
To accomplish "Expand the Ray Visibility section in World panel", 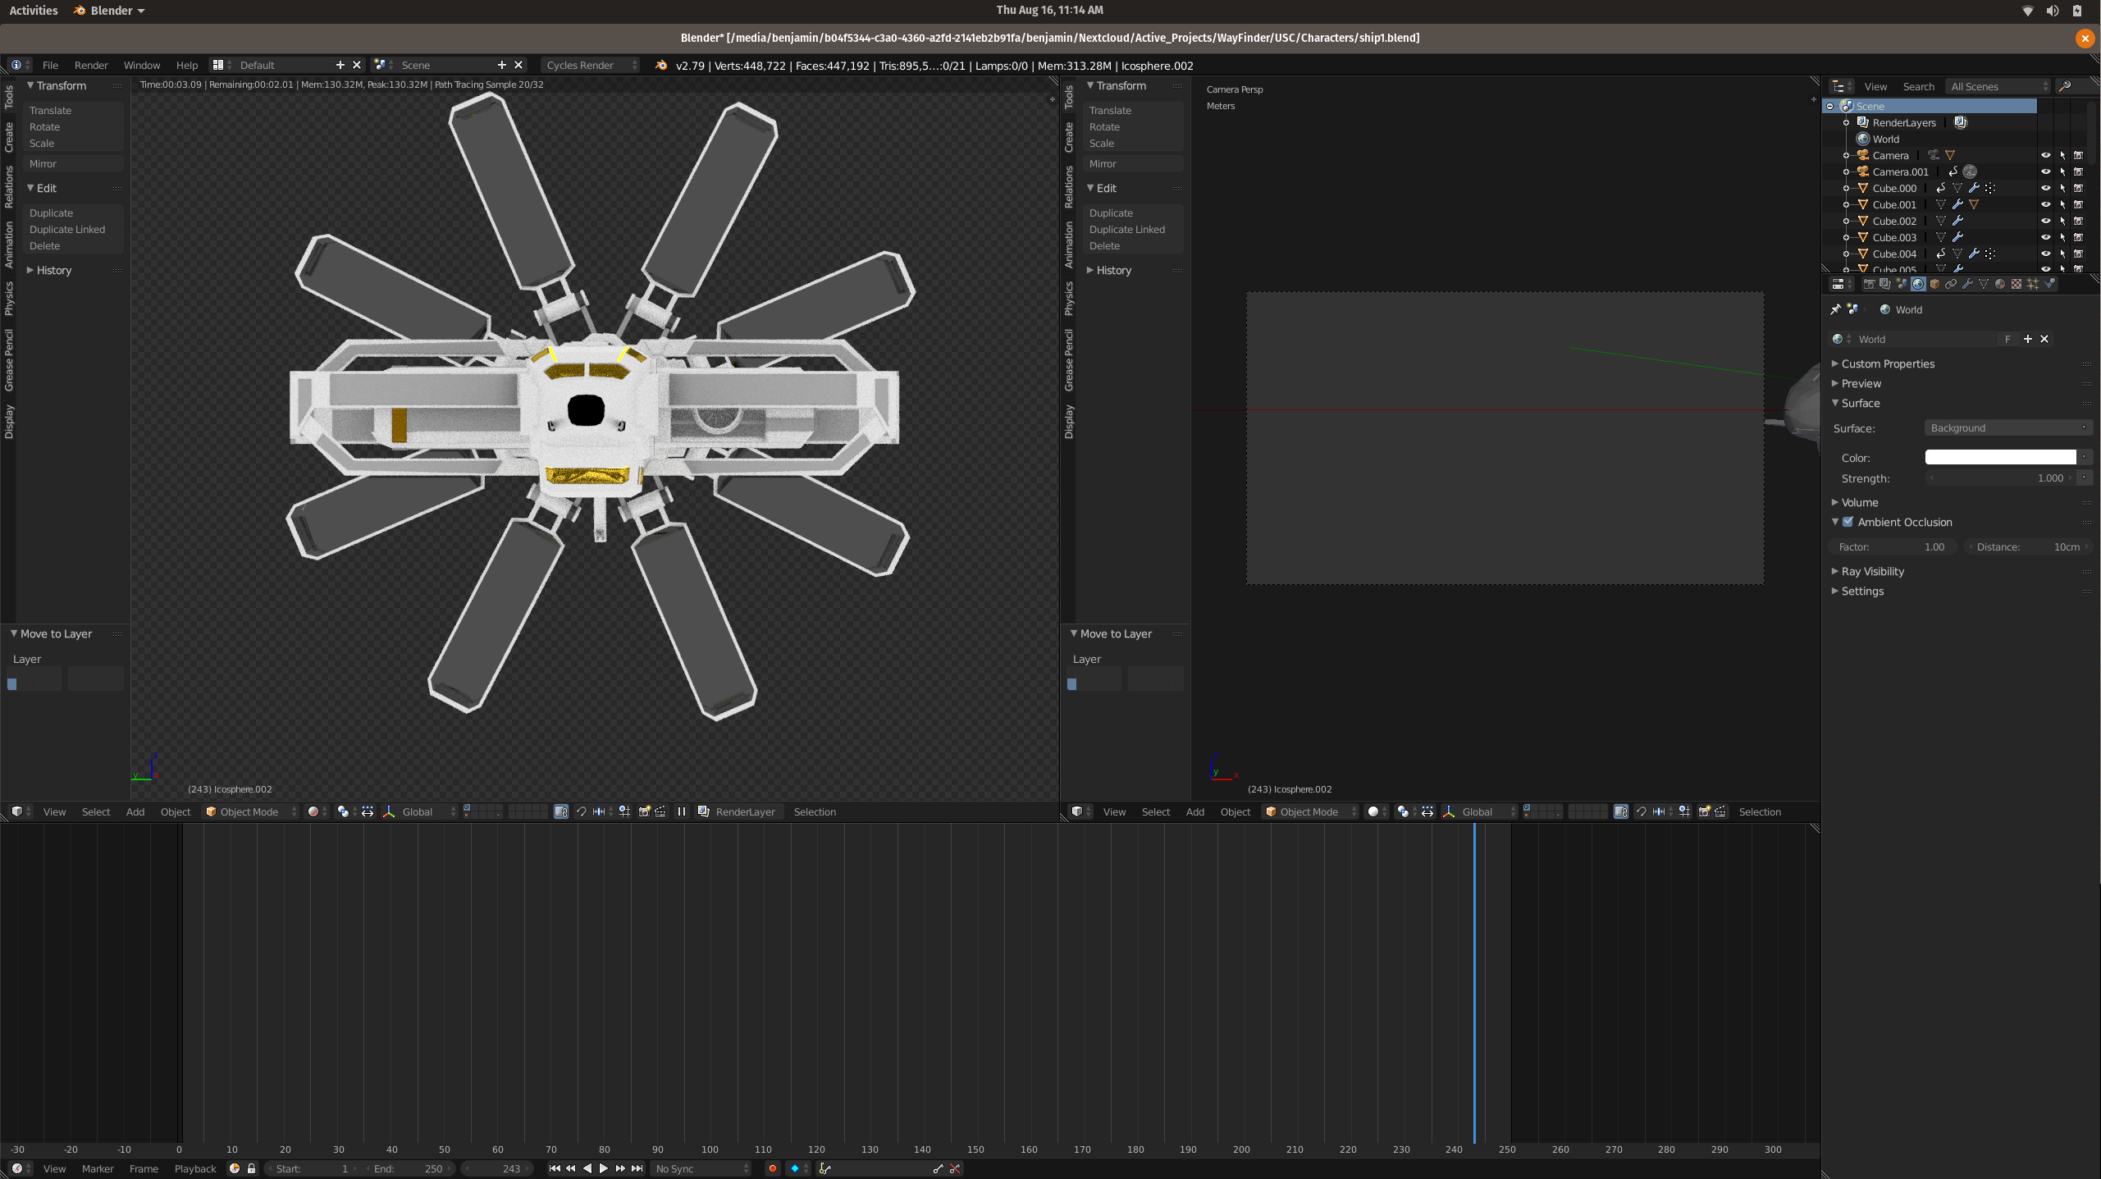I will coord(1871,570).
